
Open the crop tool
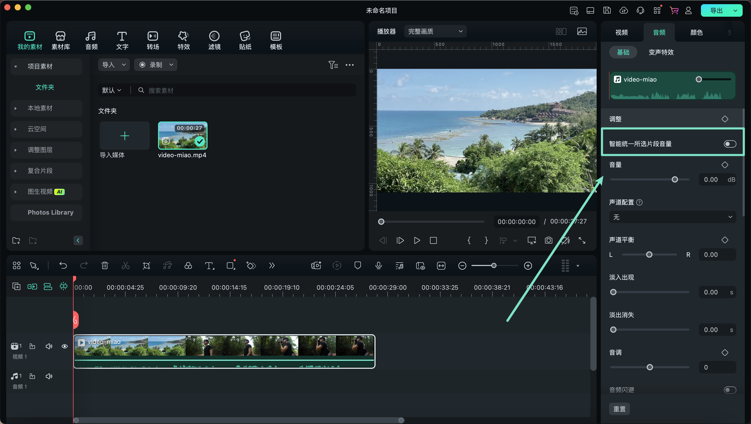(x=146, y=266)
